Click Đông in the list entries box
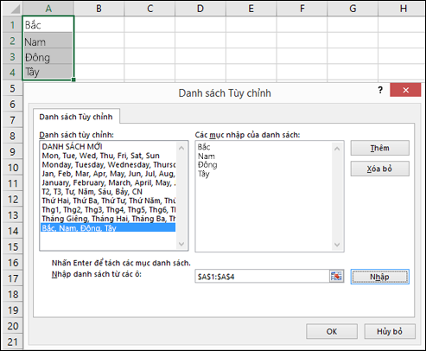The width and height of the screenshot is (426, 351). pyautogui.click(x=207, y=165)
